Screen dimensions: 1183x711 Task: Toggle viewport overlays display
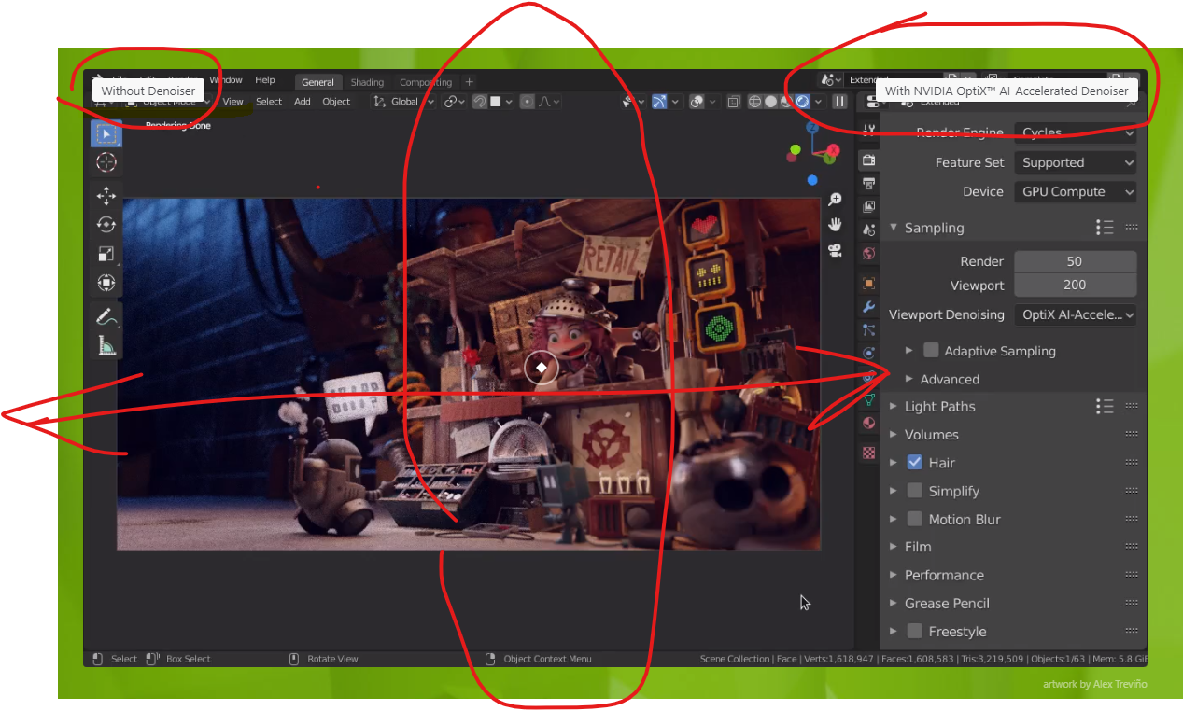(x=697, y=102)
